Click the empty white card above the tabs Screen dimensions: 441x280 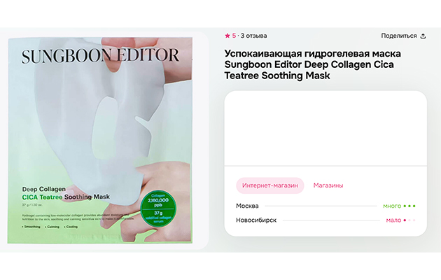(325, 128)
